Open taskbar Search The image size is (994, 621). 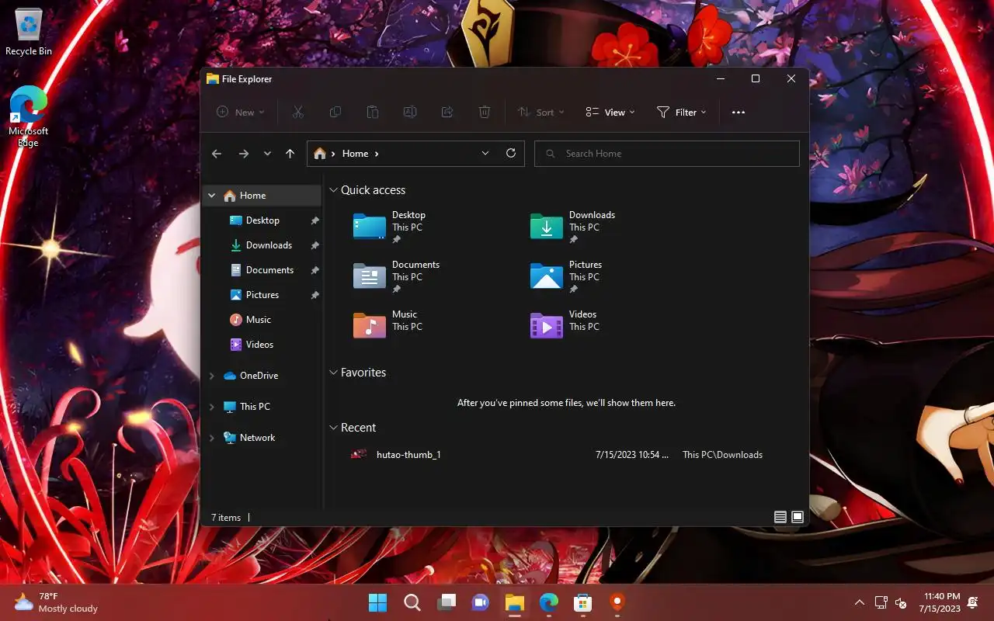[x=412, y=602]
